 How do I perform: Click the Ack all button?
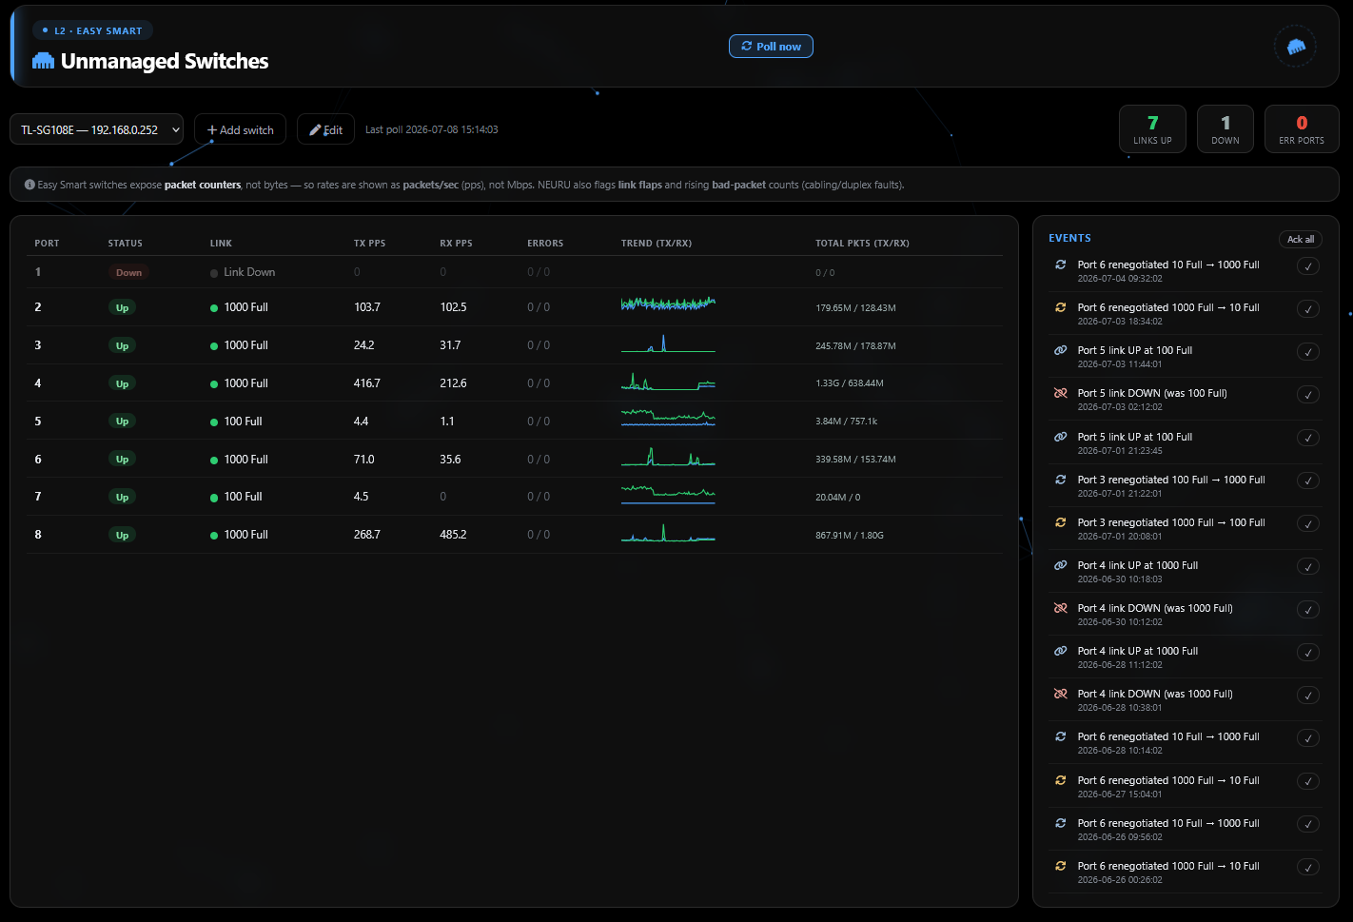1300,239
